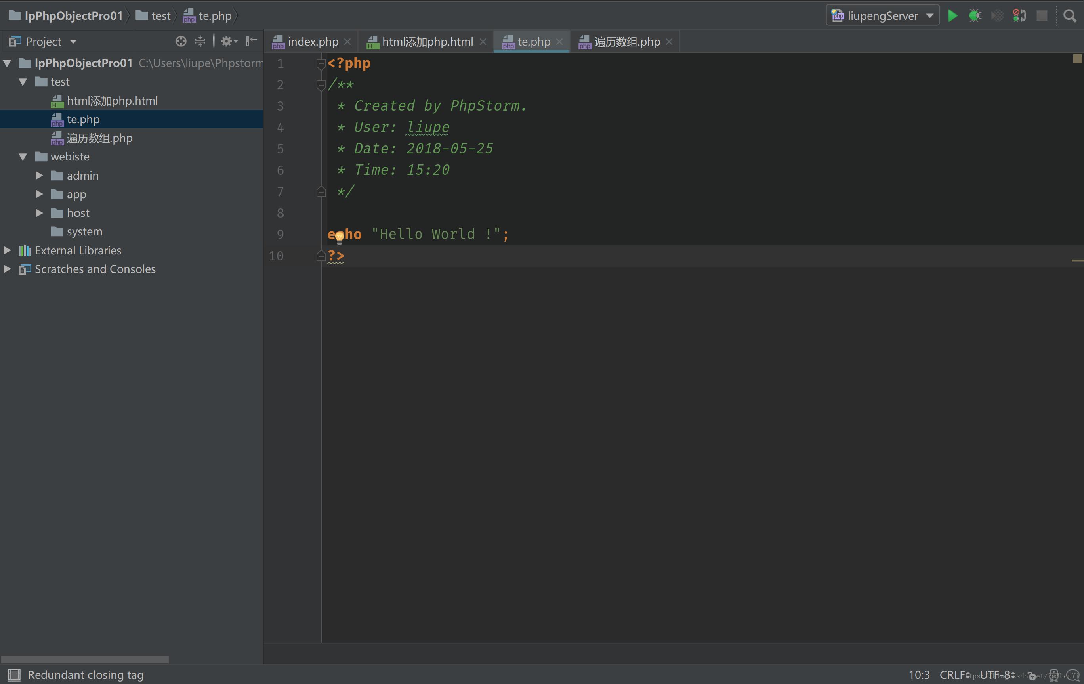Expand External Libraries node
Image resolution: width=1084 pixels, height=684 pixels.
[7, 250]
